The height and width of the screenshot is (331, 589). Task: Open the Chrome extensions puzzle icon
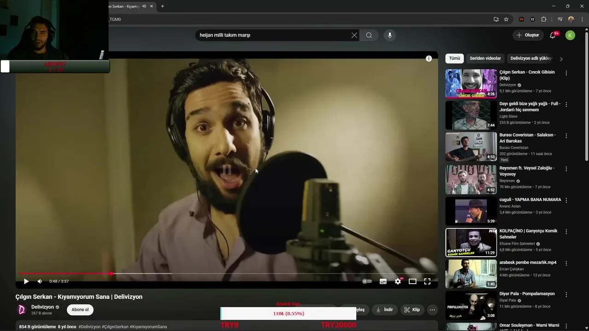point(544,19)
